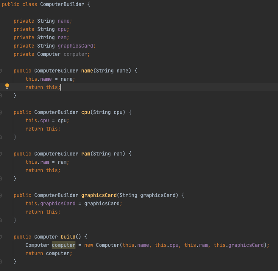Click the 'build' method name

[x=68, y=237]
